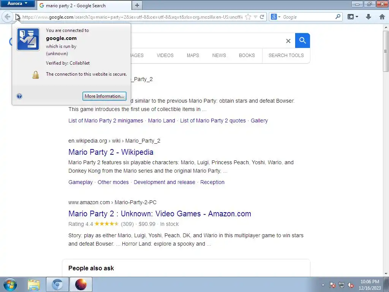Switch to the VIDEOS results tab
The width and height of the screenshot is (389, 292).
coord(165,56)
